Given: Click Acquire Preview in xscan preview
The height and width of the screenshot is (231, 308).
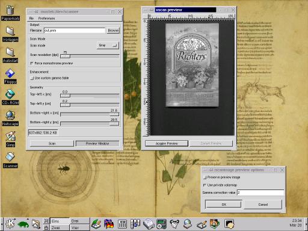Looking at the screenshot, I should (x=167, y=143).
